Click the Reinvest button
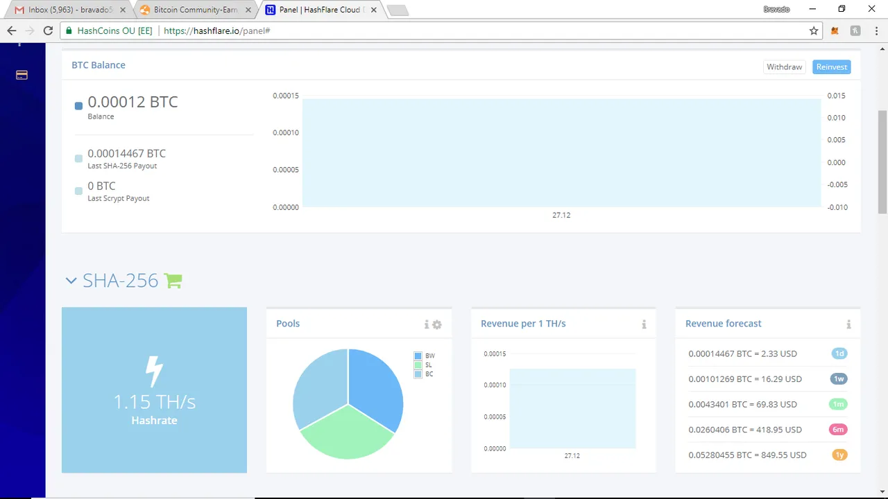This screenshot has width=888, height=499. pyautogui.click(x=831, y=67)
